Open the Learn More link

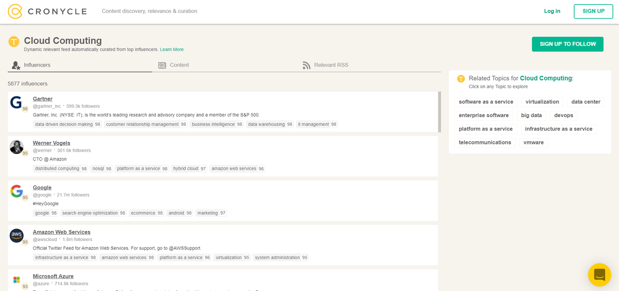[x=172, y=50]
